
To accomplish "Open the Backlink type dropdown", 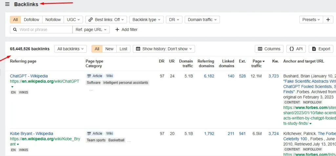I will 146,20.
